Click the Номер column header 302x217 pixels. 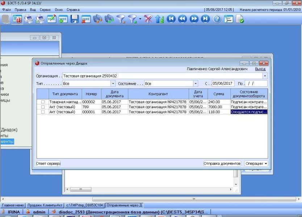[x=91, y=94]
